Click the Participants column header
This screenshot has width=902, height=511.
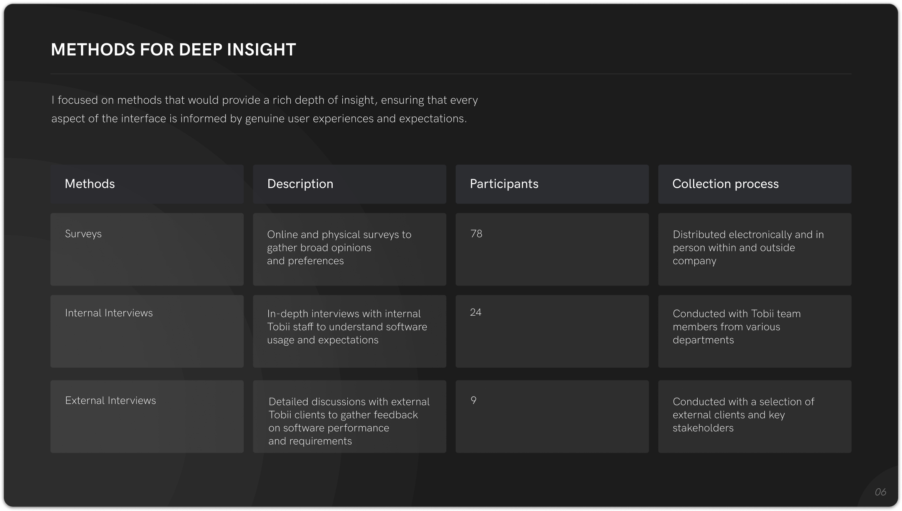pos(504,184)
